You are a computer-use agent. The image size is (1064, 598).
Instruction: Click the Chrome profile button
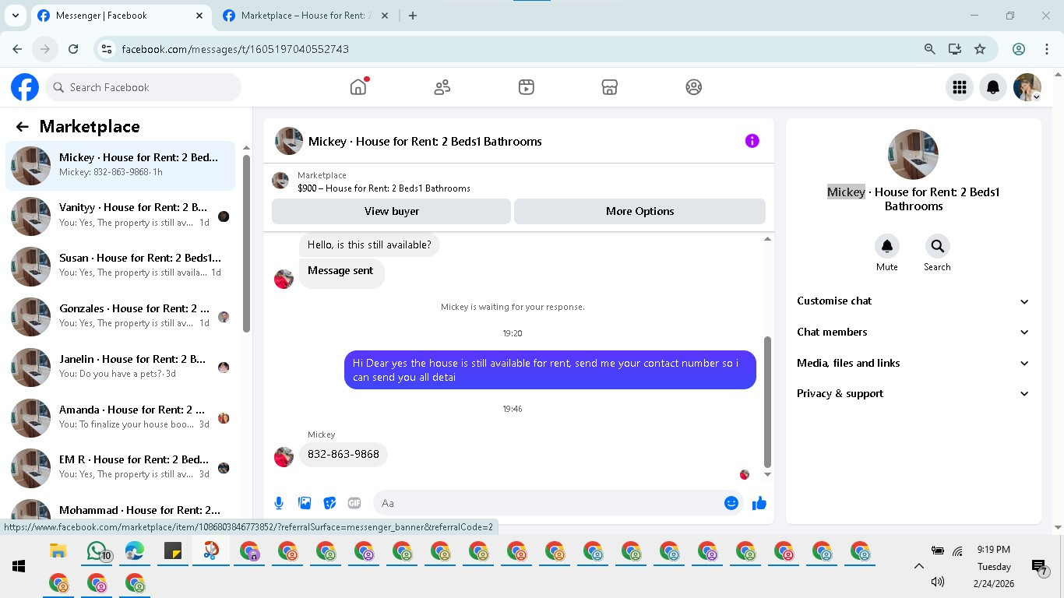[x=1019, y=49]
